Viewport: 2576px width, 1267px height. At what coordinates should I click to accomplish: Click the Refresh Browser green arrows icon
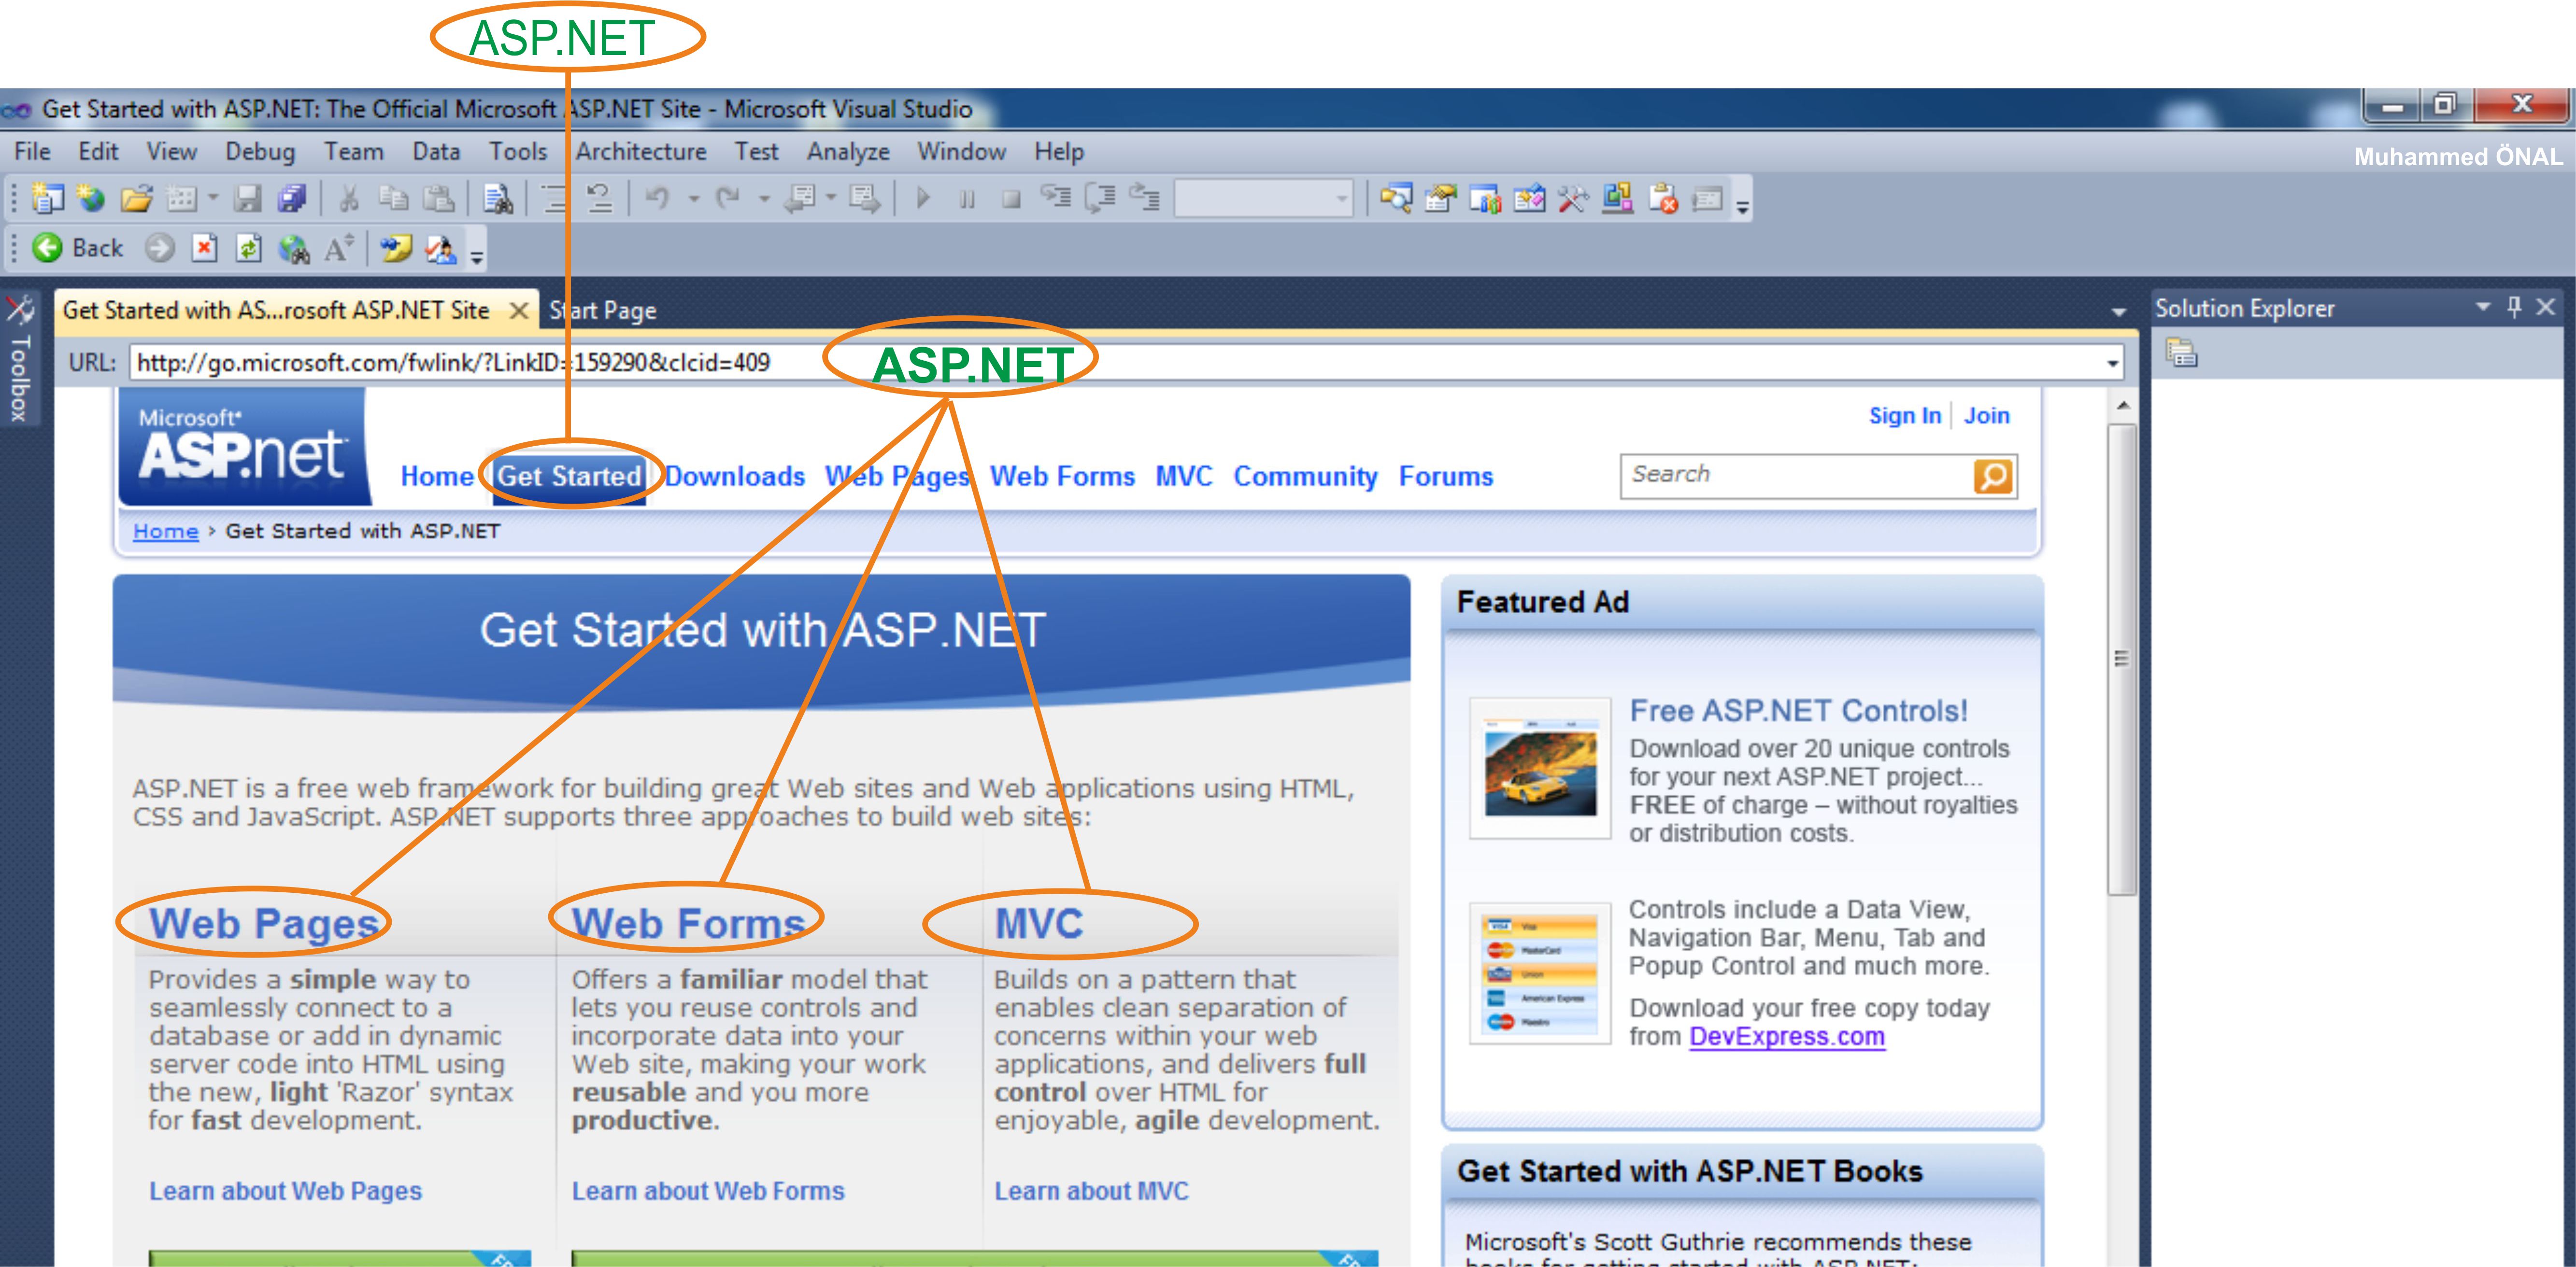(248, 247)
